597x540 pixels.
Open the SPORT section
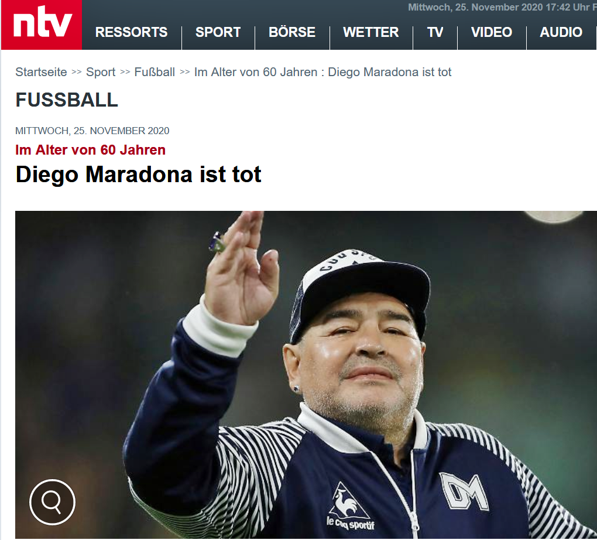pyautogui.click(x=218, y=32)
